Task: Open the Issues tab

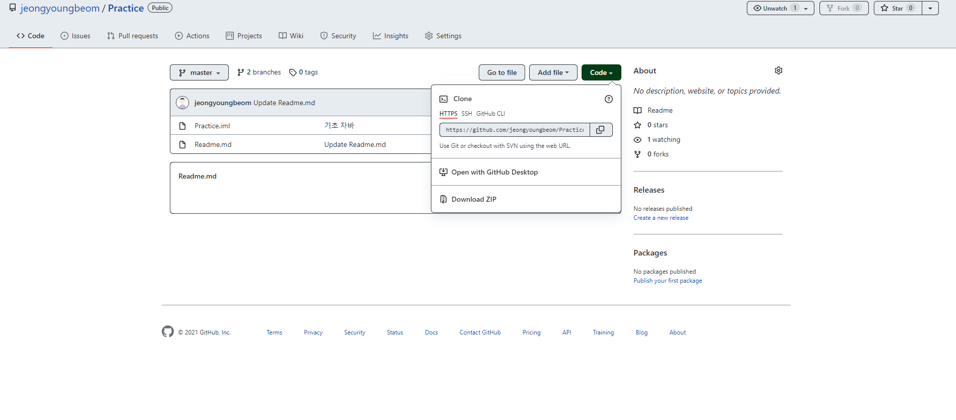Action: [76, 36]
